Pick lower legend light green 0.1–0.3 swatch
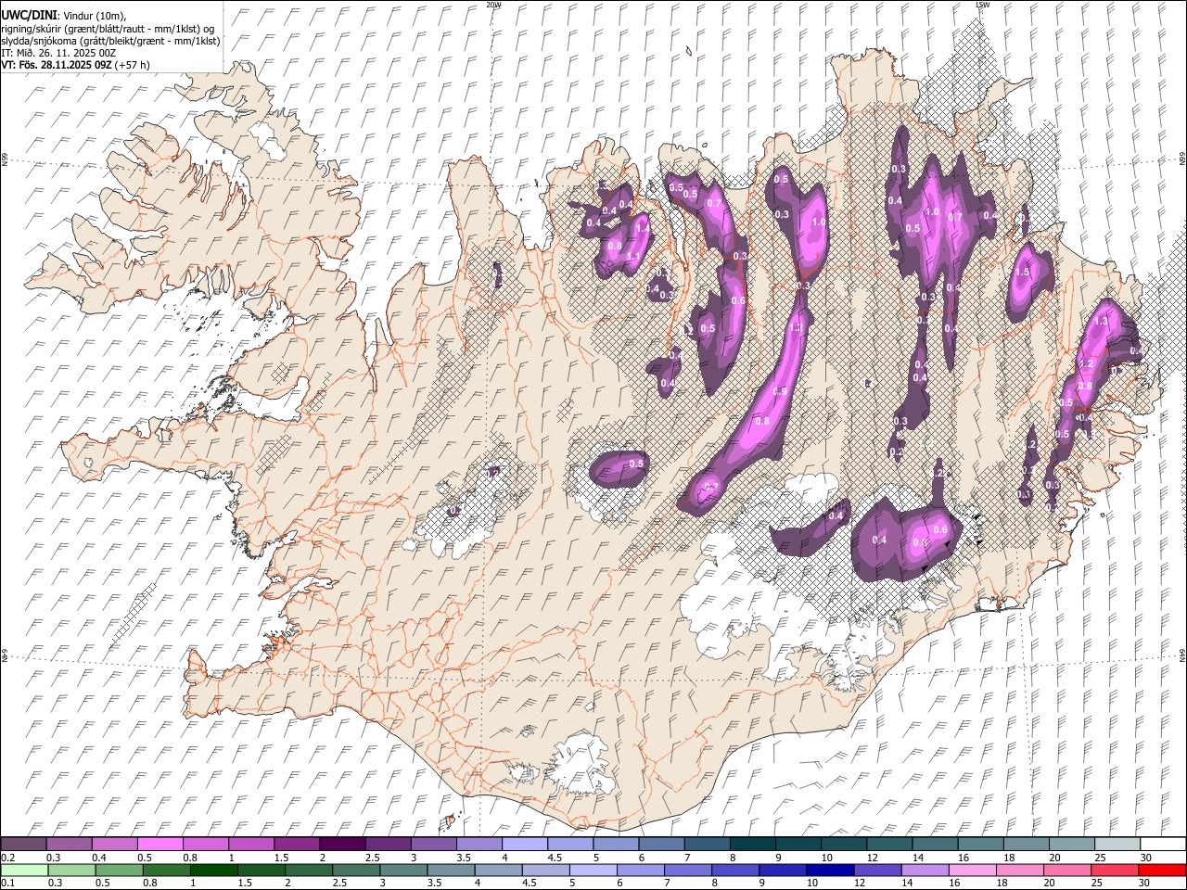Viewport: 1187px width, 890px height. click(24, 870)
